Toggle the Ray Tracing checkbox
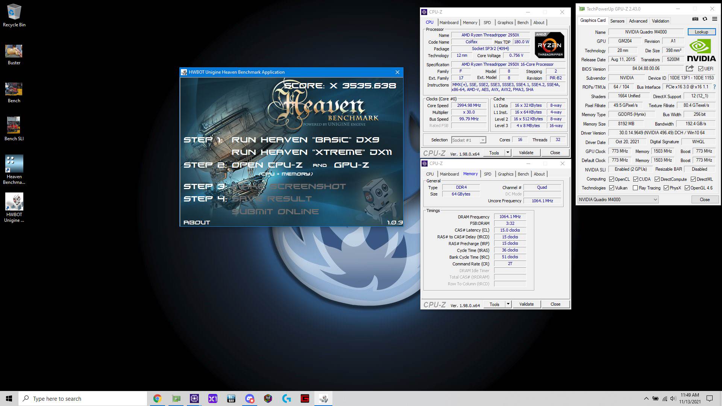The width and height of the screenshot is (722, 406). click(635, 188)
